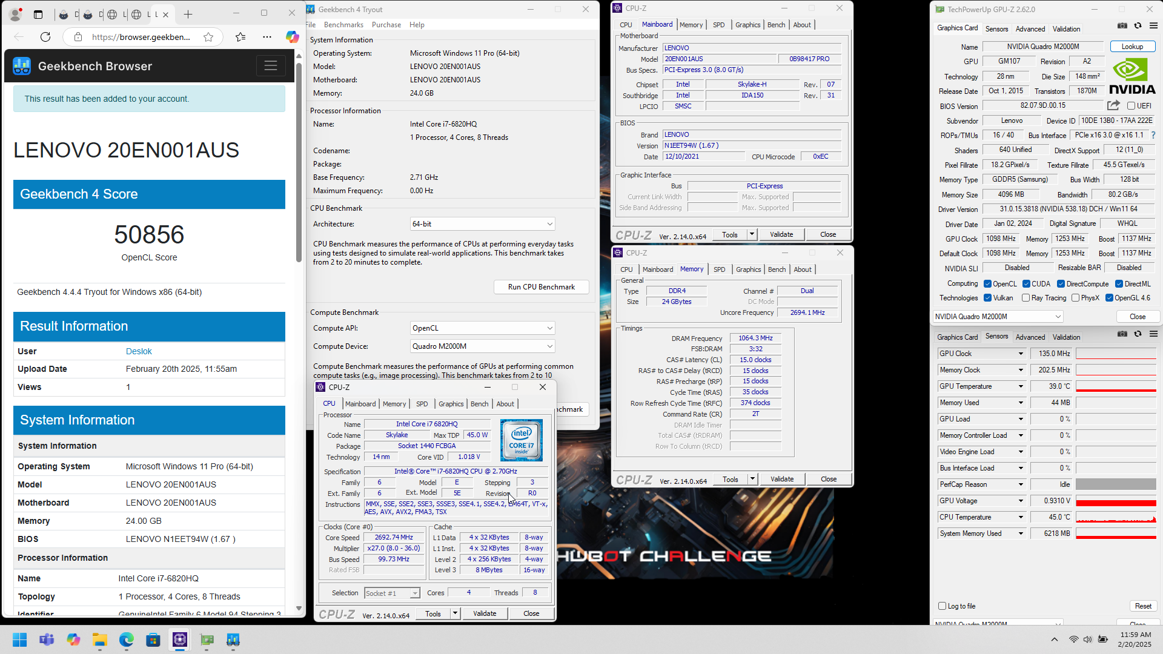Toggle the DirectCompute checkbox in GPU-Z
Viewport: 1163px width, 654px height.
(x=1061, y=284)
